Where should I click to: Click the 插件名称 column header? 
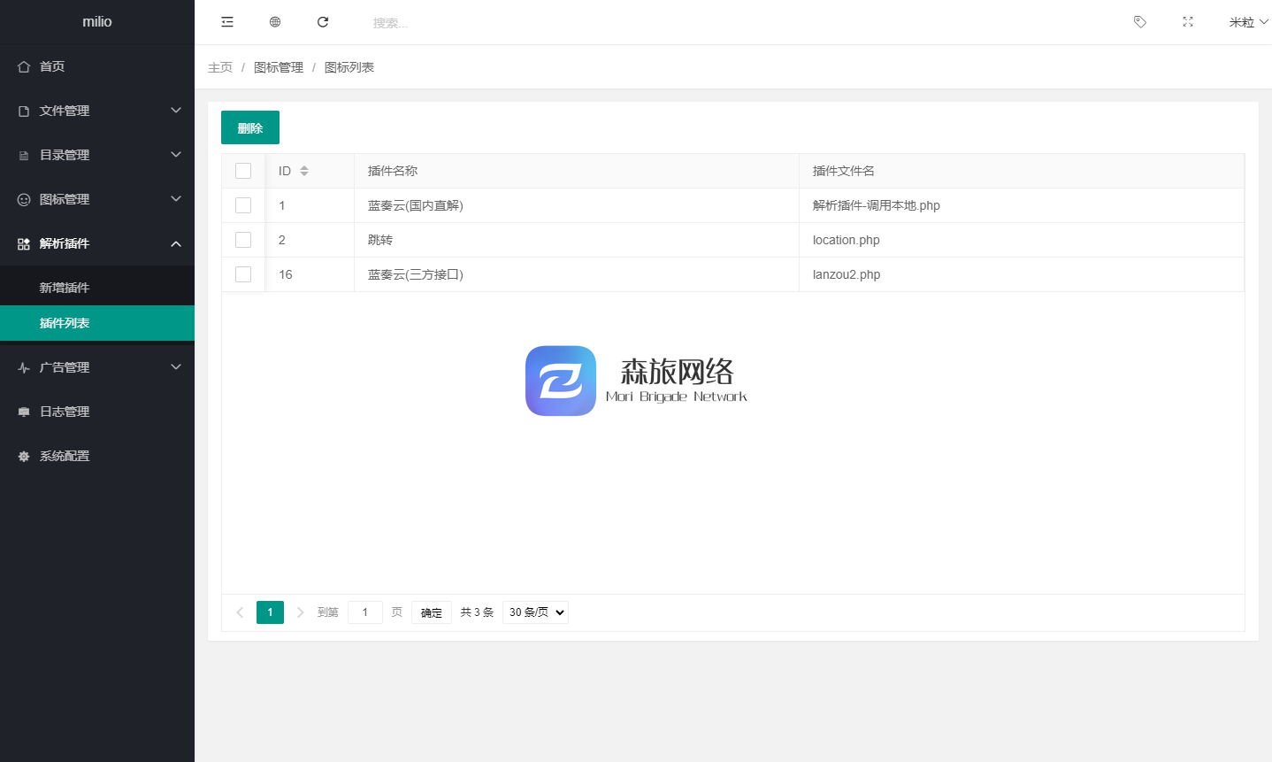(x=577, y=171)
